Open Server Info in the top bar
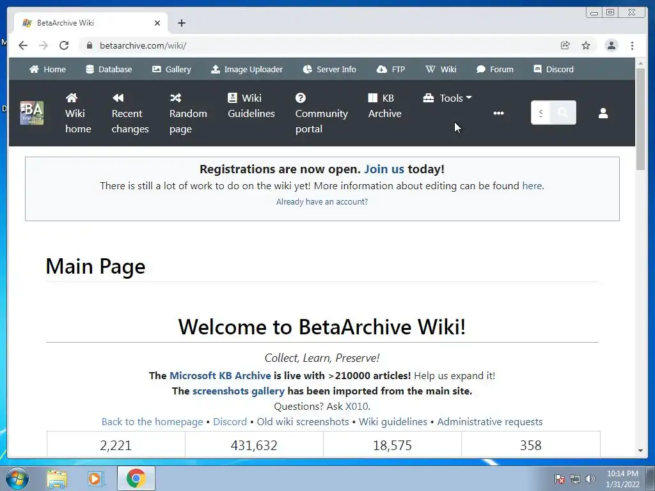This screenshot has height=491, width=655. point(329,69)
